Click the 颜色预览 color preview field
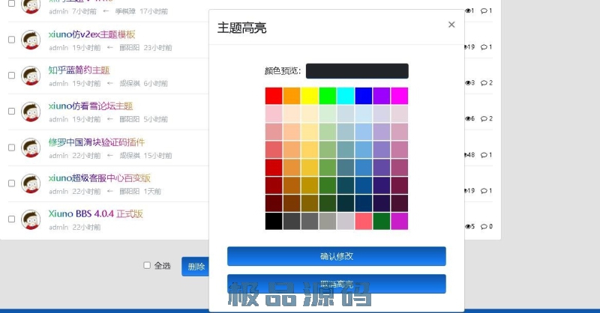Viewport: 600px width, 313px height. [357, 71]
